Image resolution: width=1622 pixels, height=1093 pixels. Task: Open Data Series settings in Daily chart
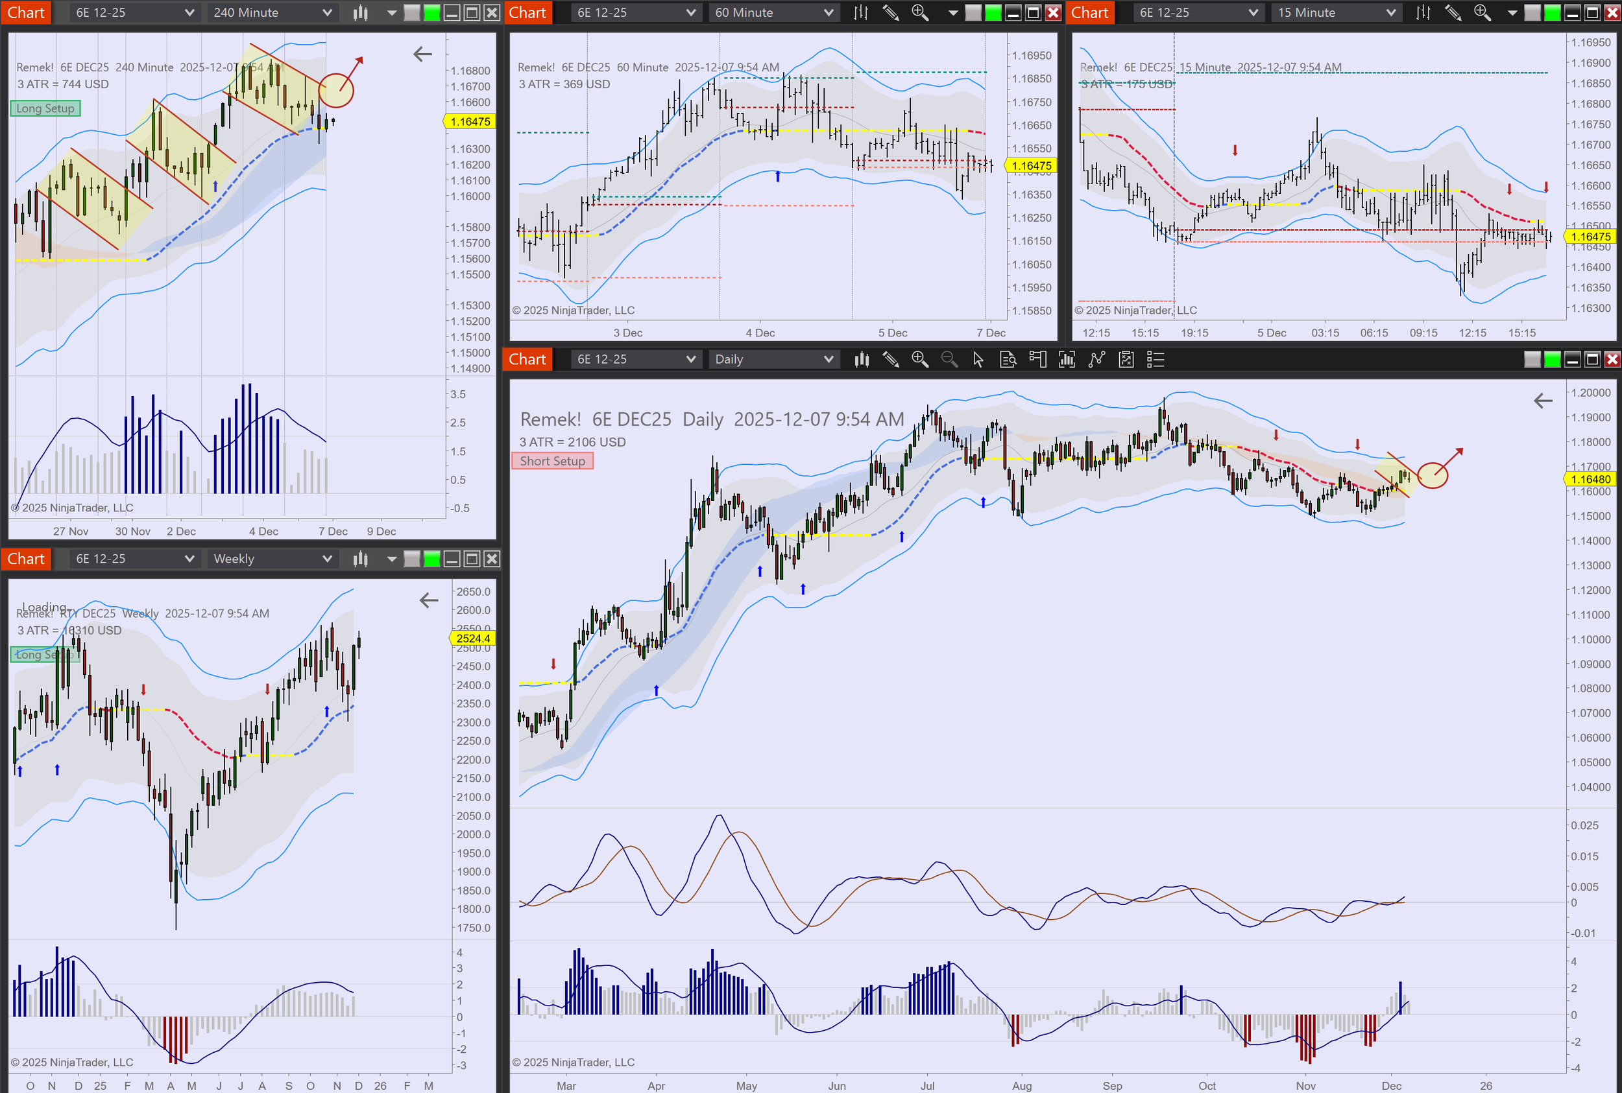tap(1067, 359)
